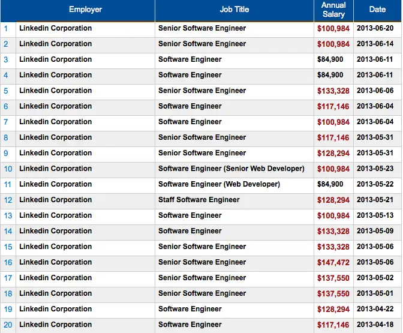
Task: Open row number 3 link
Action: point(5,59)
